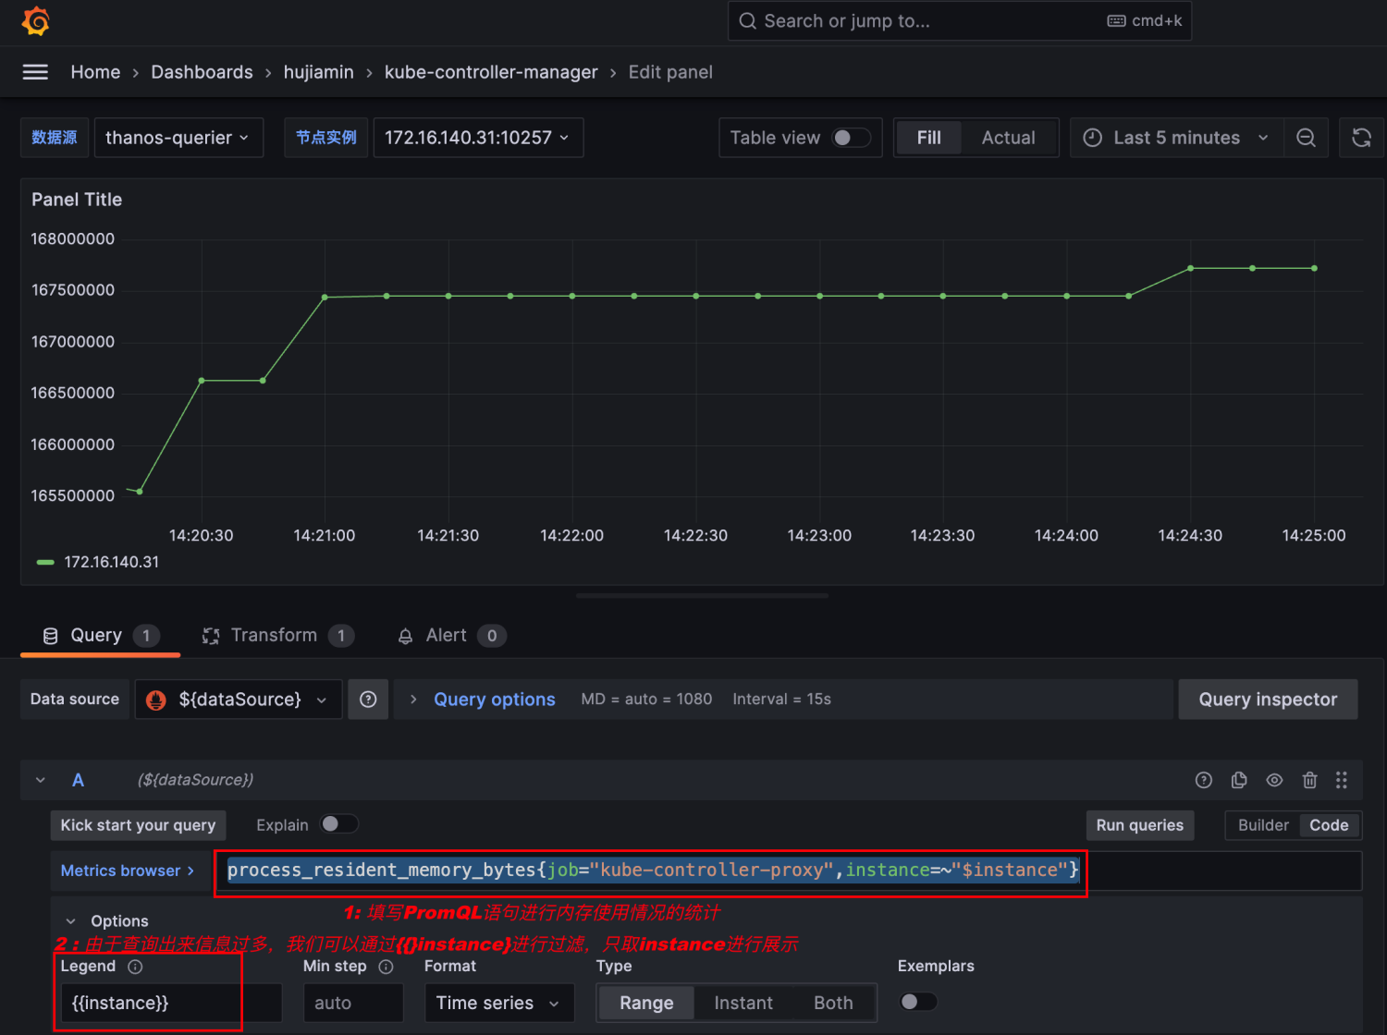This screenshot has height=1035, width=1387.
Task: Click the Interval = 15s text
Action: (x=781, y=700)
